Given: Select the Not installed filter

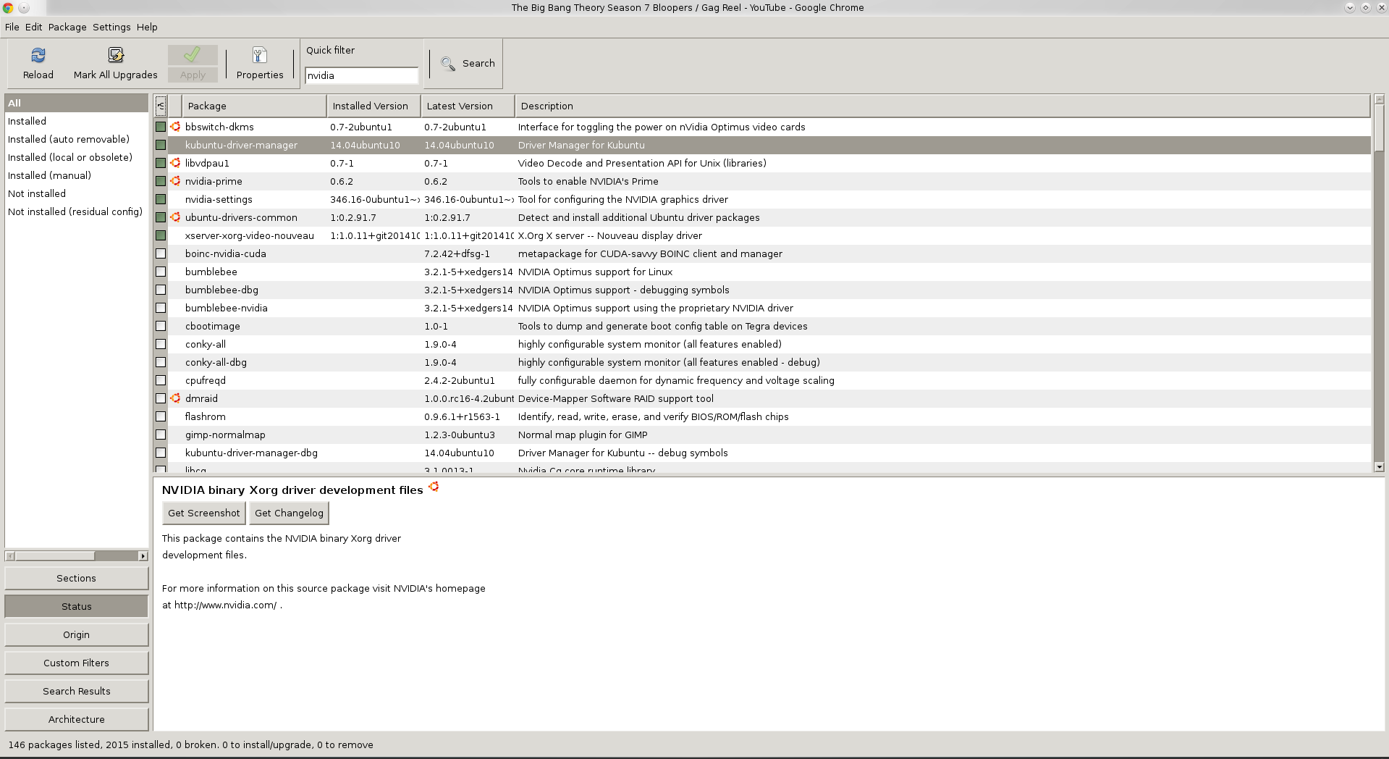Looking at the screenshot, I should pos(77,193).
